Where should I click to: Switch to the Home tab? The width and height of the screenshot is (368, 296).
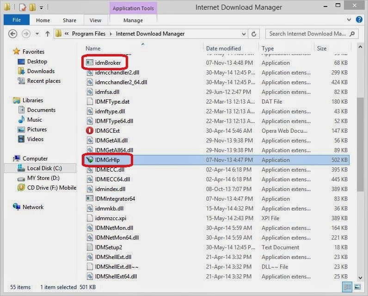point(43,20)
